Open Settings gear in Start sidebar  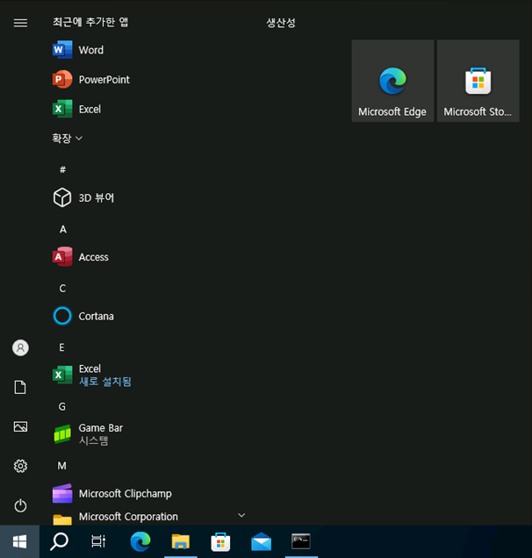(x=20, y=466)
